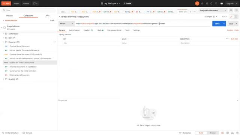The width and height of the screenshot is (240, 135).
Task: Click the Invite button
Action: (127, 3)
